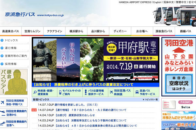Viewport: 196px width, 130px height.
Task: Open the 甲府駅・竜王 highway bus banner
Action: [96, 60]
